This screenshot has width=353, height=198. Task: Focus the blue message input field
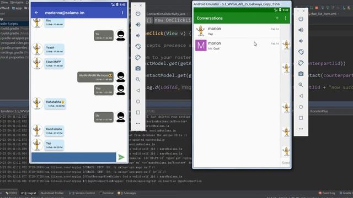tap(73, 157)
